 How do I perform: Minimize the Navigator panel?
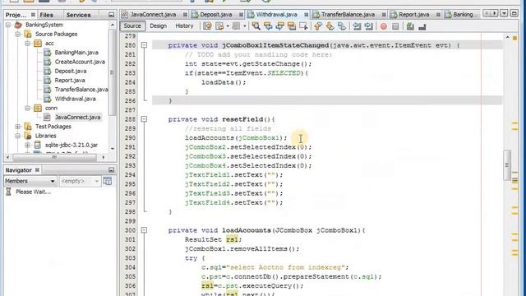(111, 170)
